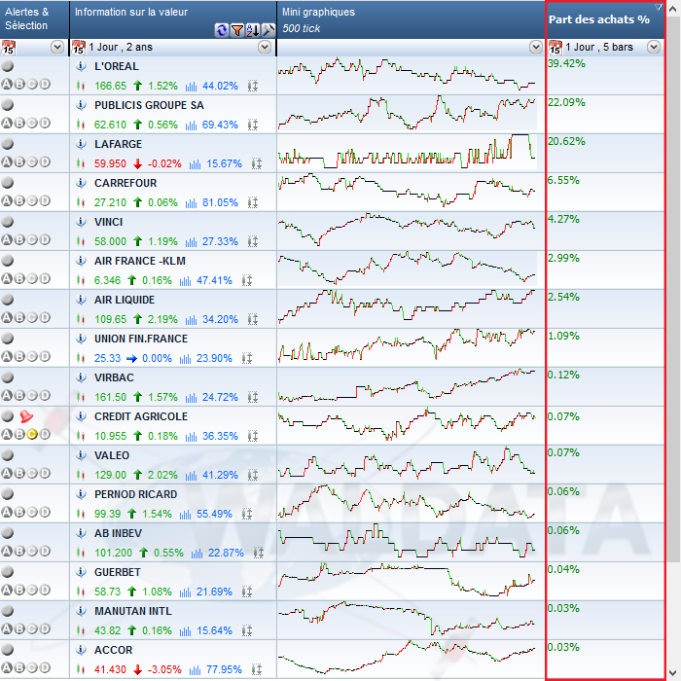Open the UNION FIN.FRANCE stock link
Screen dimensions: 681x681
point(141,339)
